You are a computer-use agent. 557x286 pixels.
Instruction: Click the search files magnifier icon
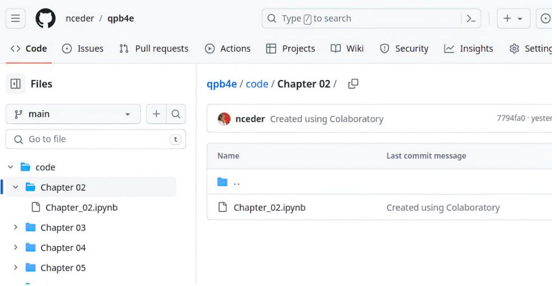(176, 114)
